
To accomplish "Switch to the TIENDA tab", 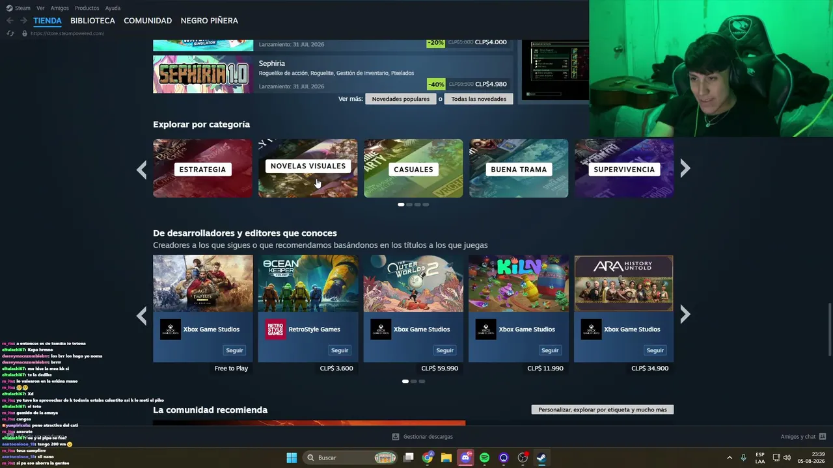I will click(x=48, y=21).
